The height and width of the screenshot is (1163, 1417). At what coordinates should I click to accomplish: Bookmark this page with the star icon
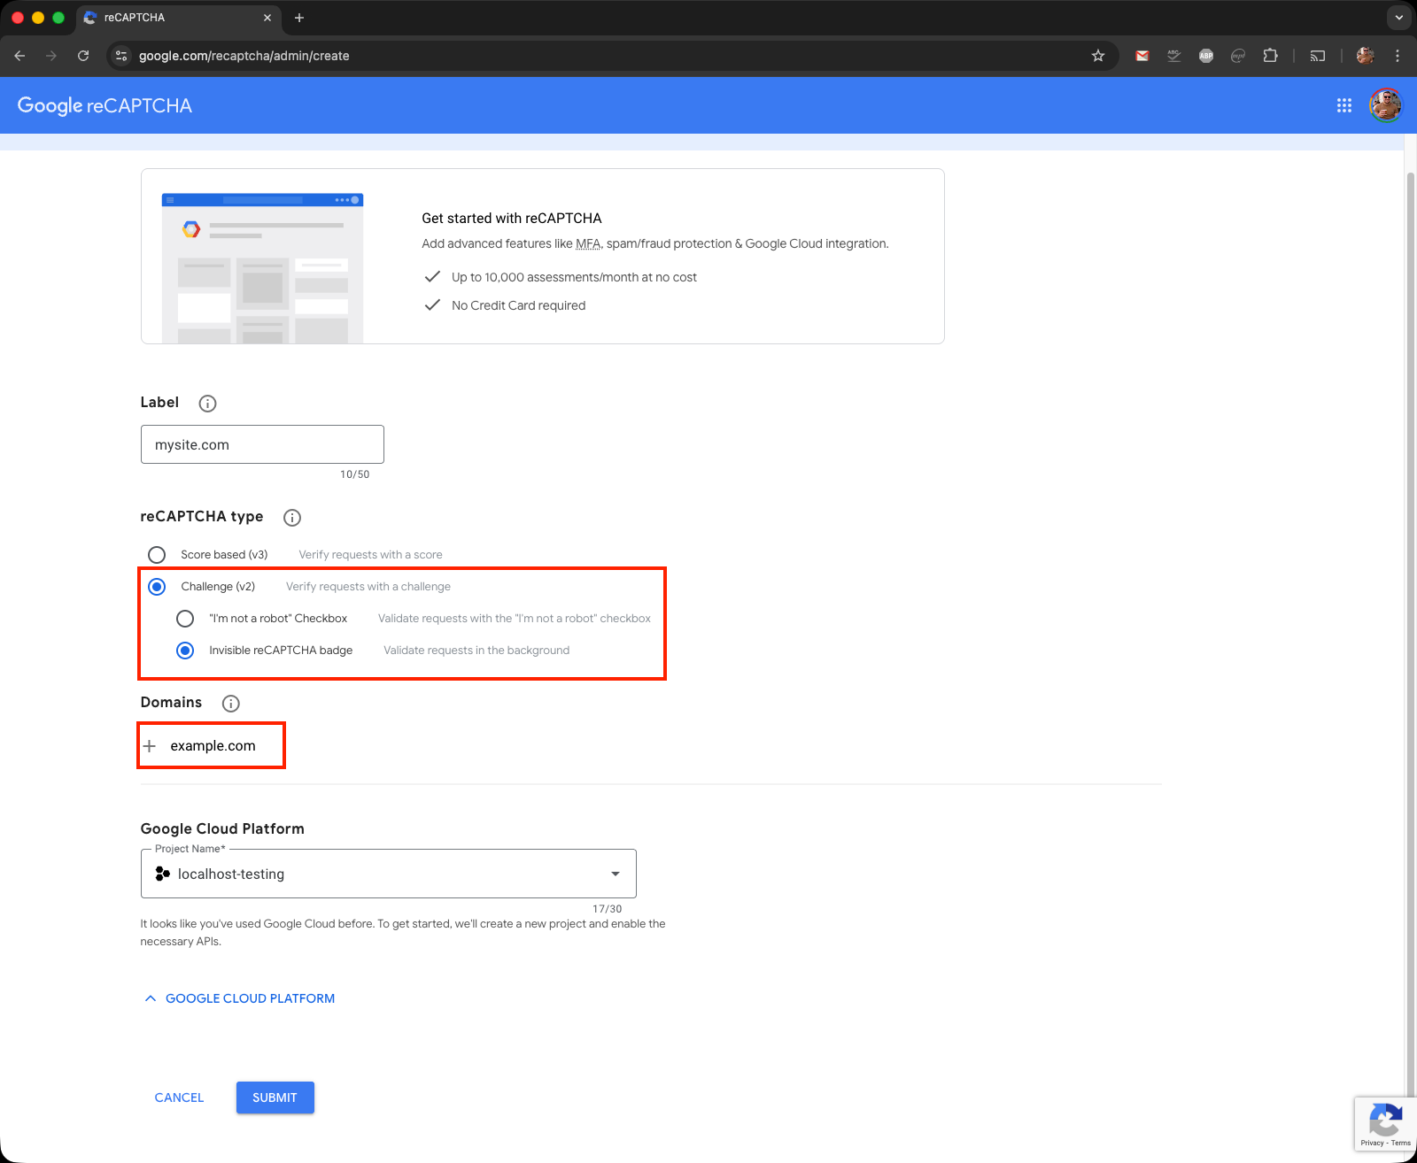pos(1098,56)
